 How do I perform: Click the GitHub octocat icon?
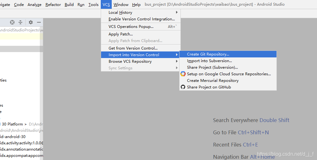[x=183, y=87]
